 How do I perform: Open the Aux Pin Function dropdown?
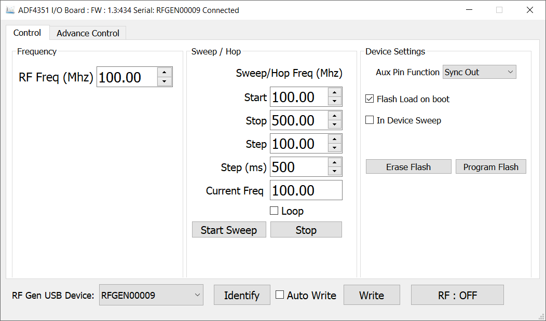pos(479,72)
